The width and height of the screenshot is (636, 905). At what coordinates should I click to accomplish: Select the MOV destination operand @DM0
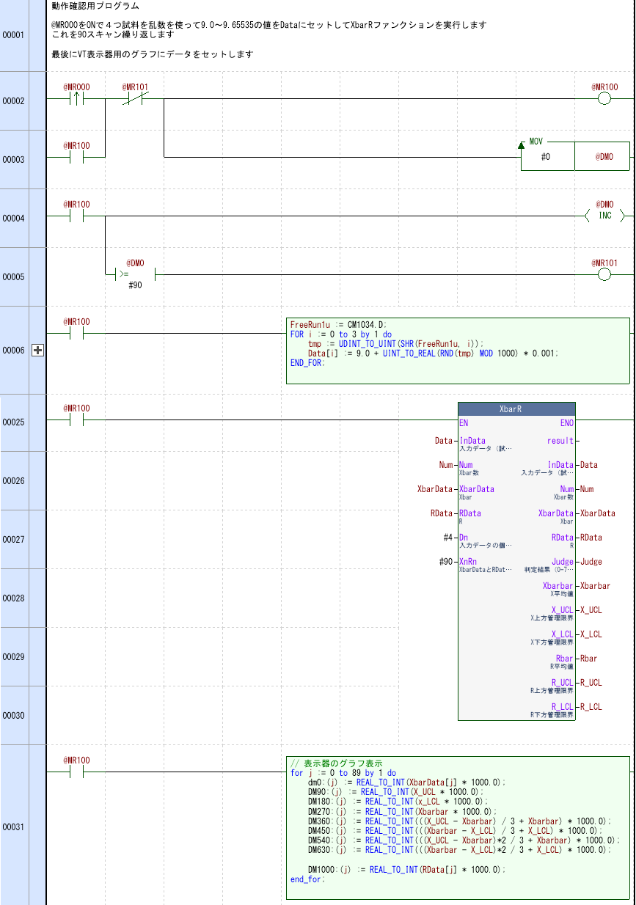coord(604,157)
